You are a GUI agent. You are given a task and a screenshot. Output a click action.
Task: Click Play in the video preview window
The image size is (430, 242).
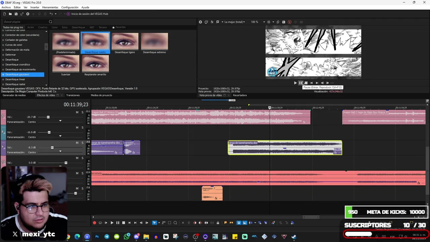pos(295,83)
